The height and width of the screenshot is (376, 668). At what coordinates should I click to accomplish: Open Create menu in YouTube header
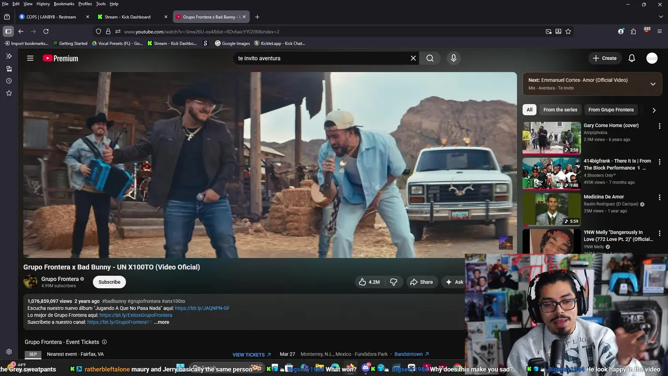605,58
